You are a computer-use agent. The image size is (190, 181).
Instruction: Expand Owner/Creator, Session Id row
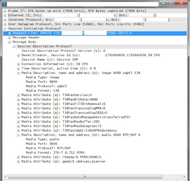point(18,55)
